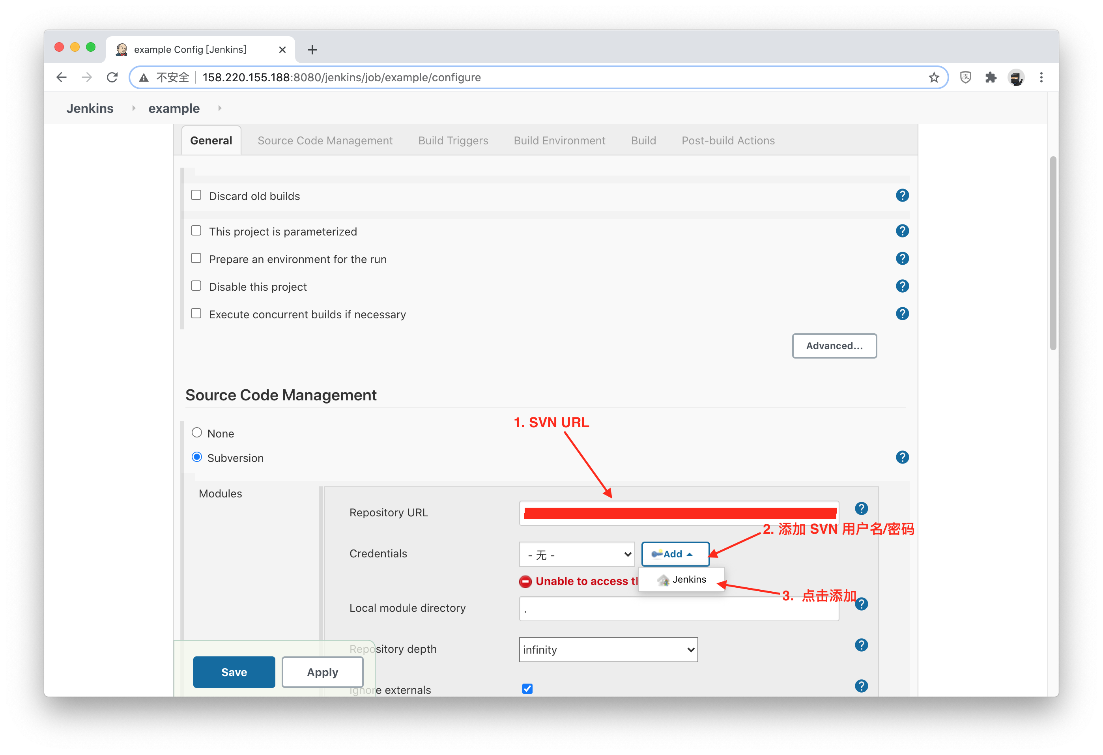Viewport: 1103px width, 755px height.
Task: Open help for Execute concurrent builds
Action: point(902,314)
